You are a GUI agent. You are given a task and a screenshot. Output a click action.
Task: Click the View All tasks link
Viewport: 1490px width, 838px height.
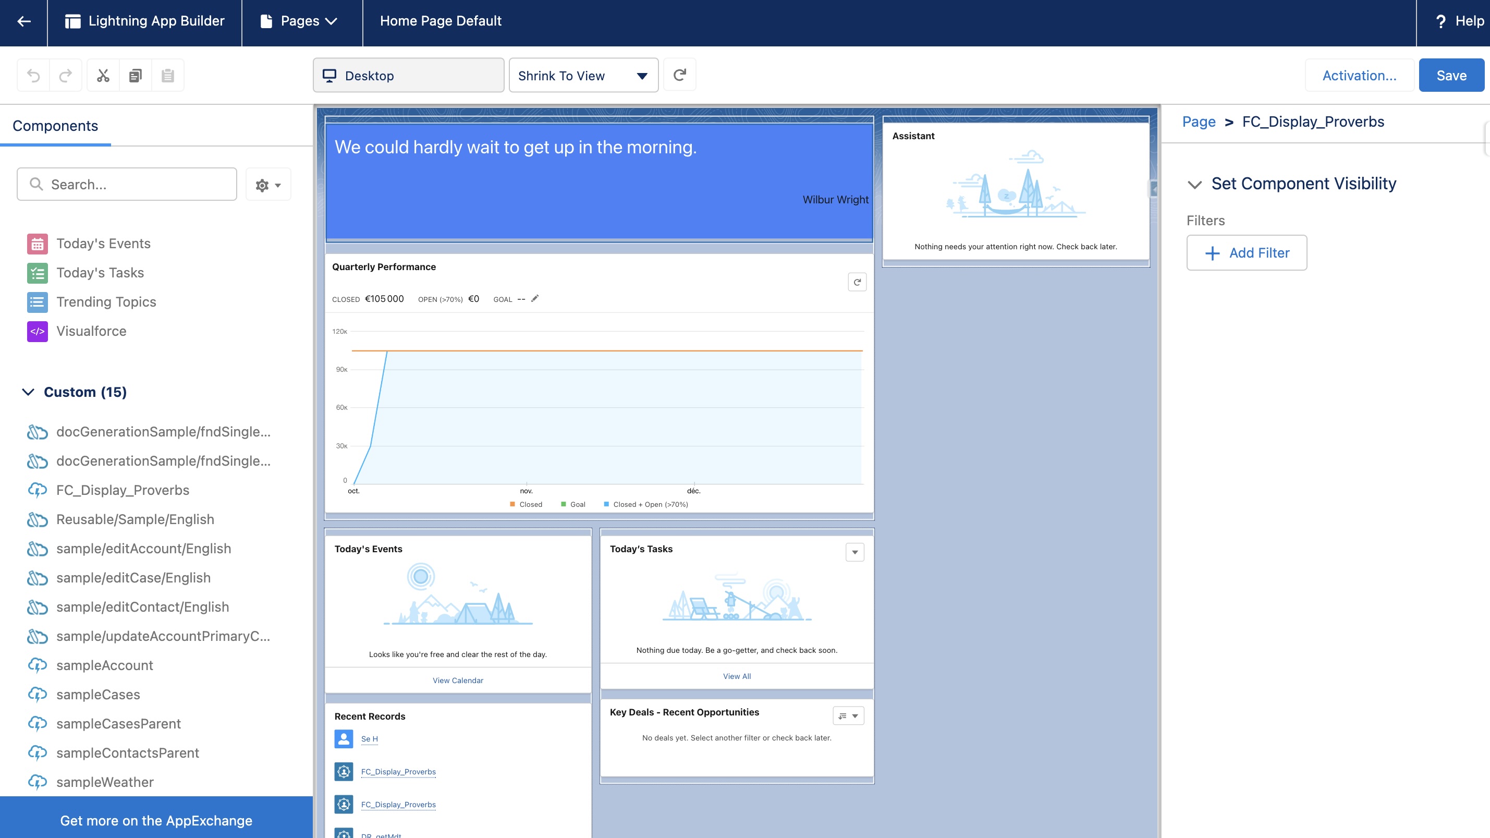point(736,676)
